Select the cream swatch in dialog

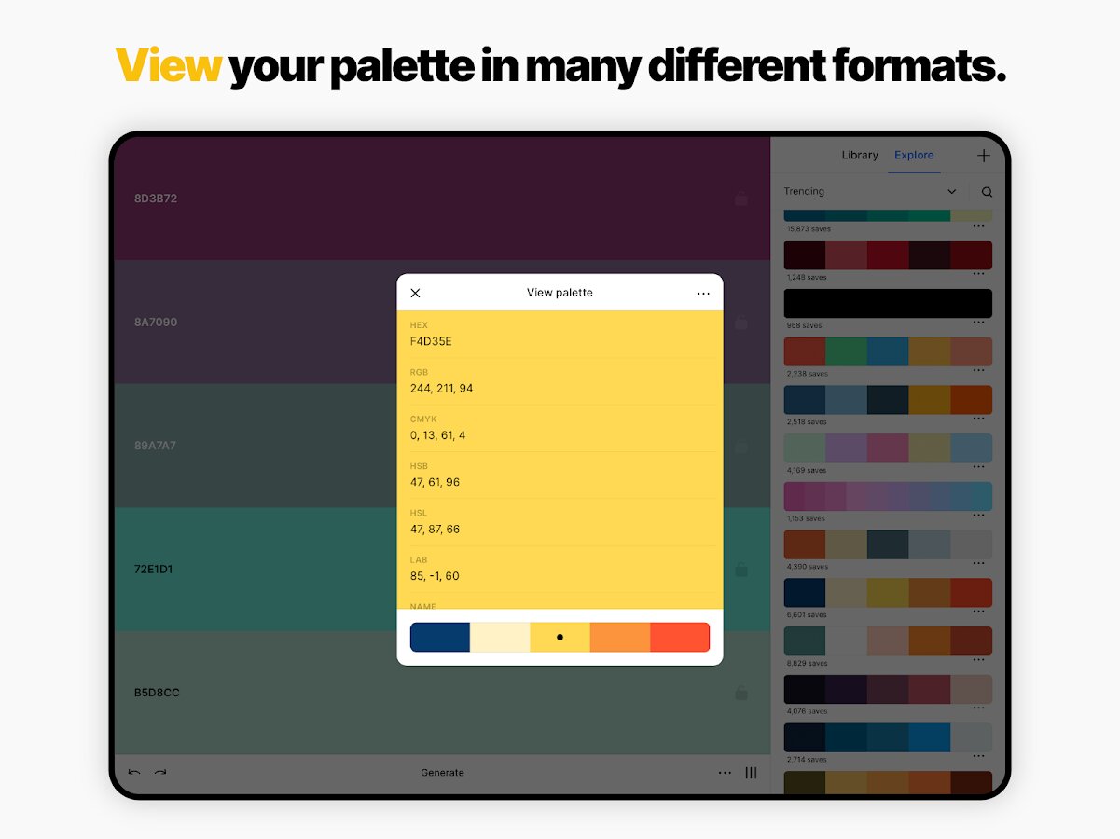(x=500, y=638)
